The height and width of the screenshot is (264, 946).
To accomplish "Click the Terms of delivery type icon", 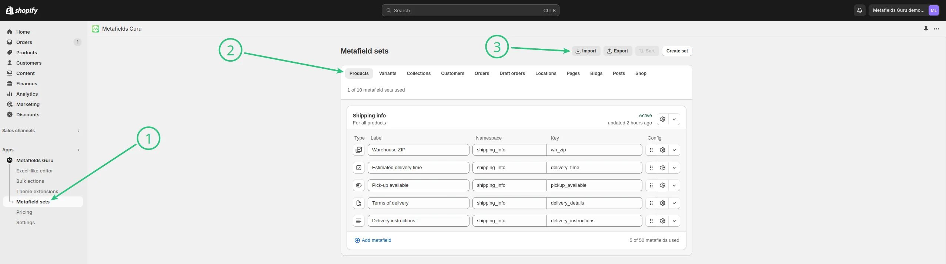I will coord(359,203).
